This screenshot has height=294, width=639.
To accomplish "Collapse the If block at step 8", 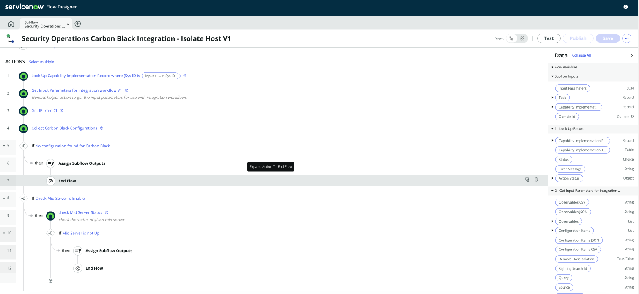I will [x=4, y=198].
